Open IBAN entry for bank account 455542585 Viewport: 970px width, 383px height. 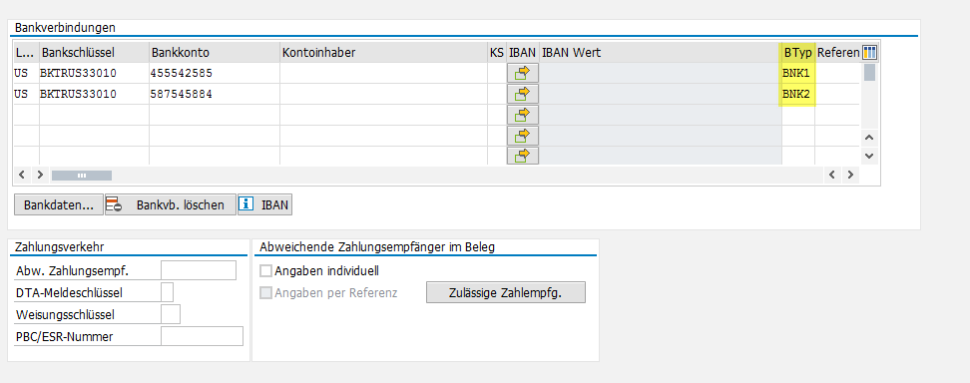click(x=523, y=73)
